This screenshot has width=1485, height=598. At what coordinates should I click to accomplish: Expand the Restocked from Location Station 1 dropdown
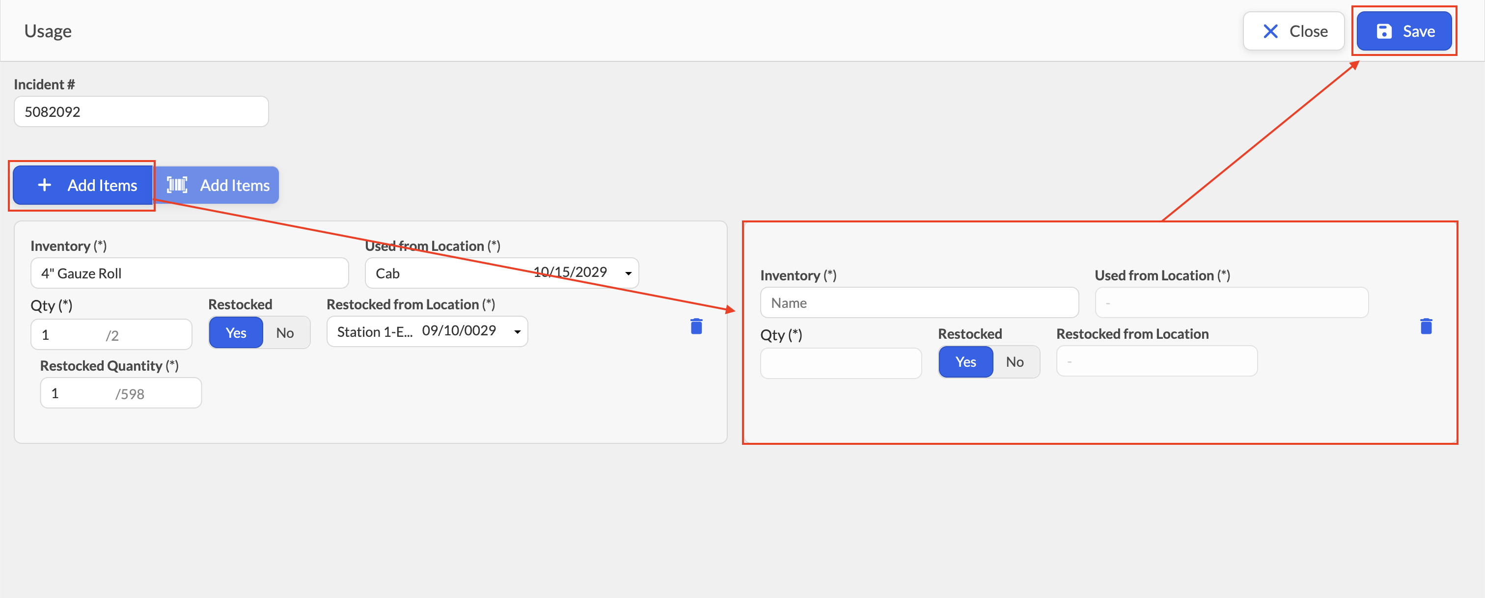[427, 332]
